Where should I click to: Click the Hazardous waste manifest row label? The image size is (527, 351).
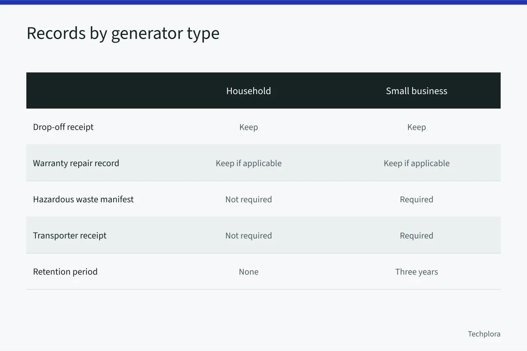click(84, 199)
